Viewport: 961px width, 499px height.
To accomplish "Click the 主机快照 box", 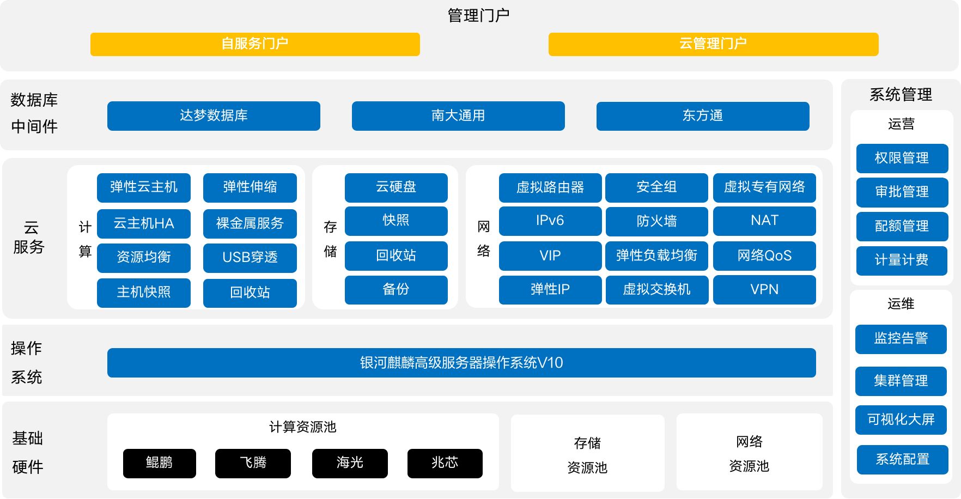I will click(144, 293).
